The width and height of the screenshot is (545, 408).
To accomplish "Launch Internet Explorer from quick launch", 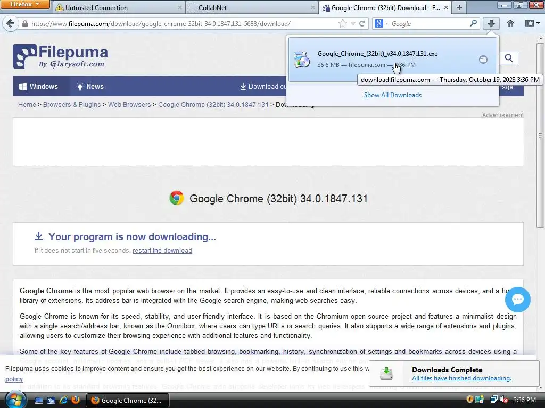I will tap(63, 401).
